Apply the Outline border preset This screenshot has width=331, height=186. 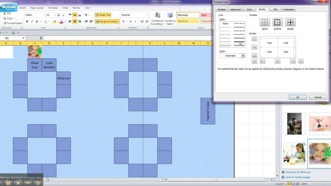277,22
